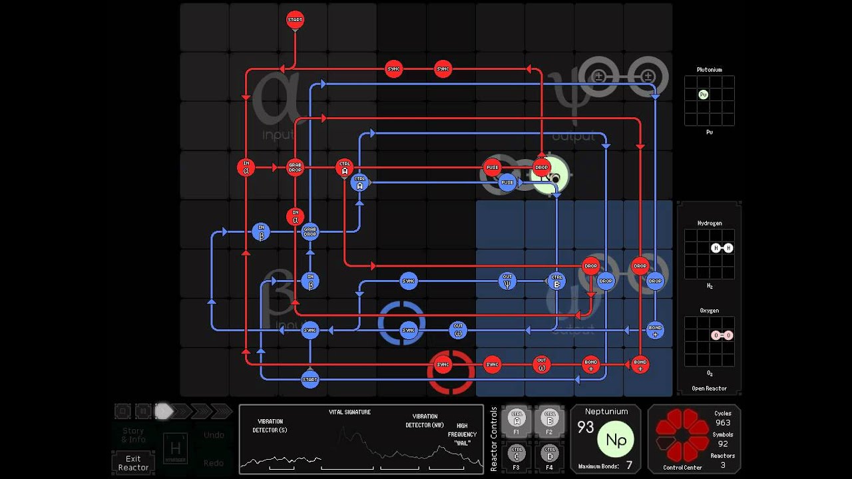Click the "VIBRATION DETECTOR (S)" graph label
The image size is (852, 479).
270,426
